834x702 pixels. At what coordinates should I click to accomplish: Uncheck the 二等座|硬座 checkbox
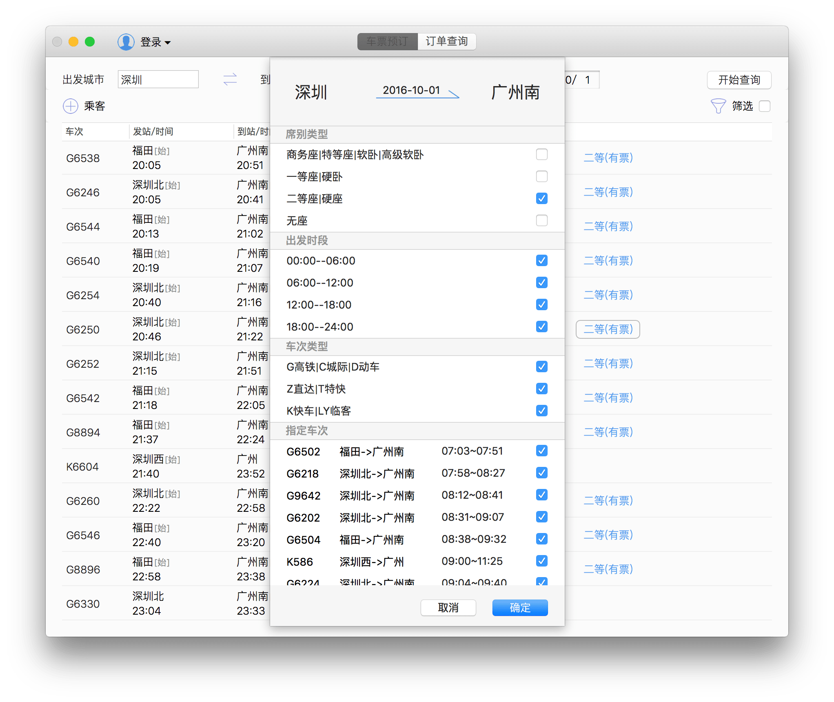coord(541,198)
